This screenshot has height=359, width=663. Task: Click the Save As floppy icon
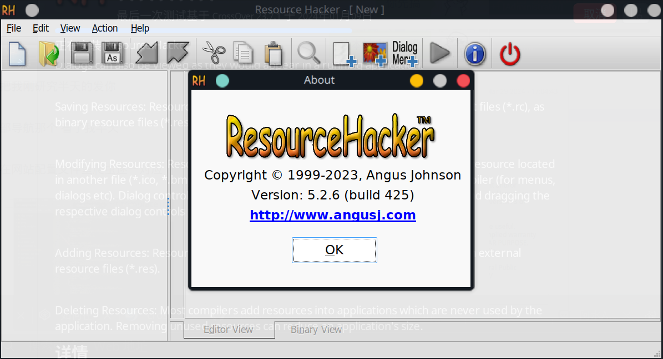(x=112, y=53)
